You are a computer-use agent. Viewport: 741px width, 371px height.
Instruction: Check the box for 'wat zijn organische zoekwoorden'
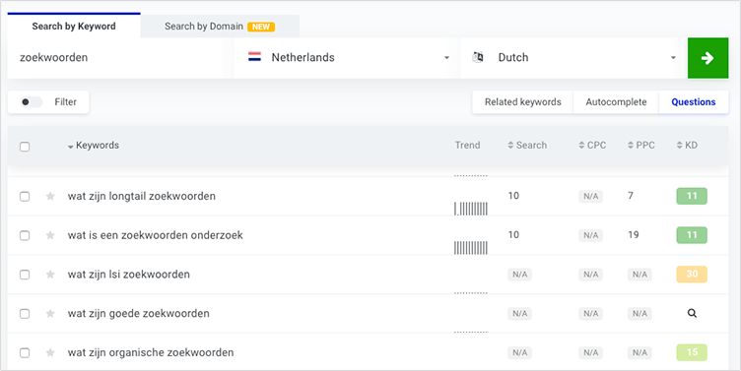[25, 353]
